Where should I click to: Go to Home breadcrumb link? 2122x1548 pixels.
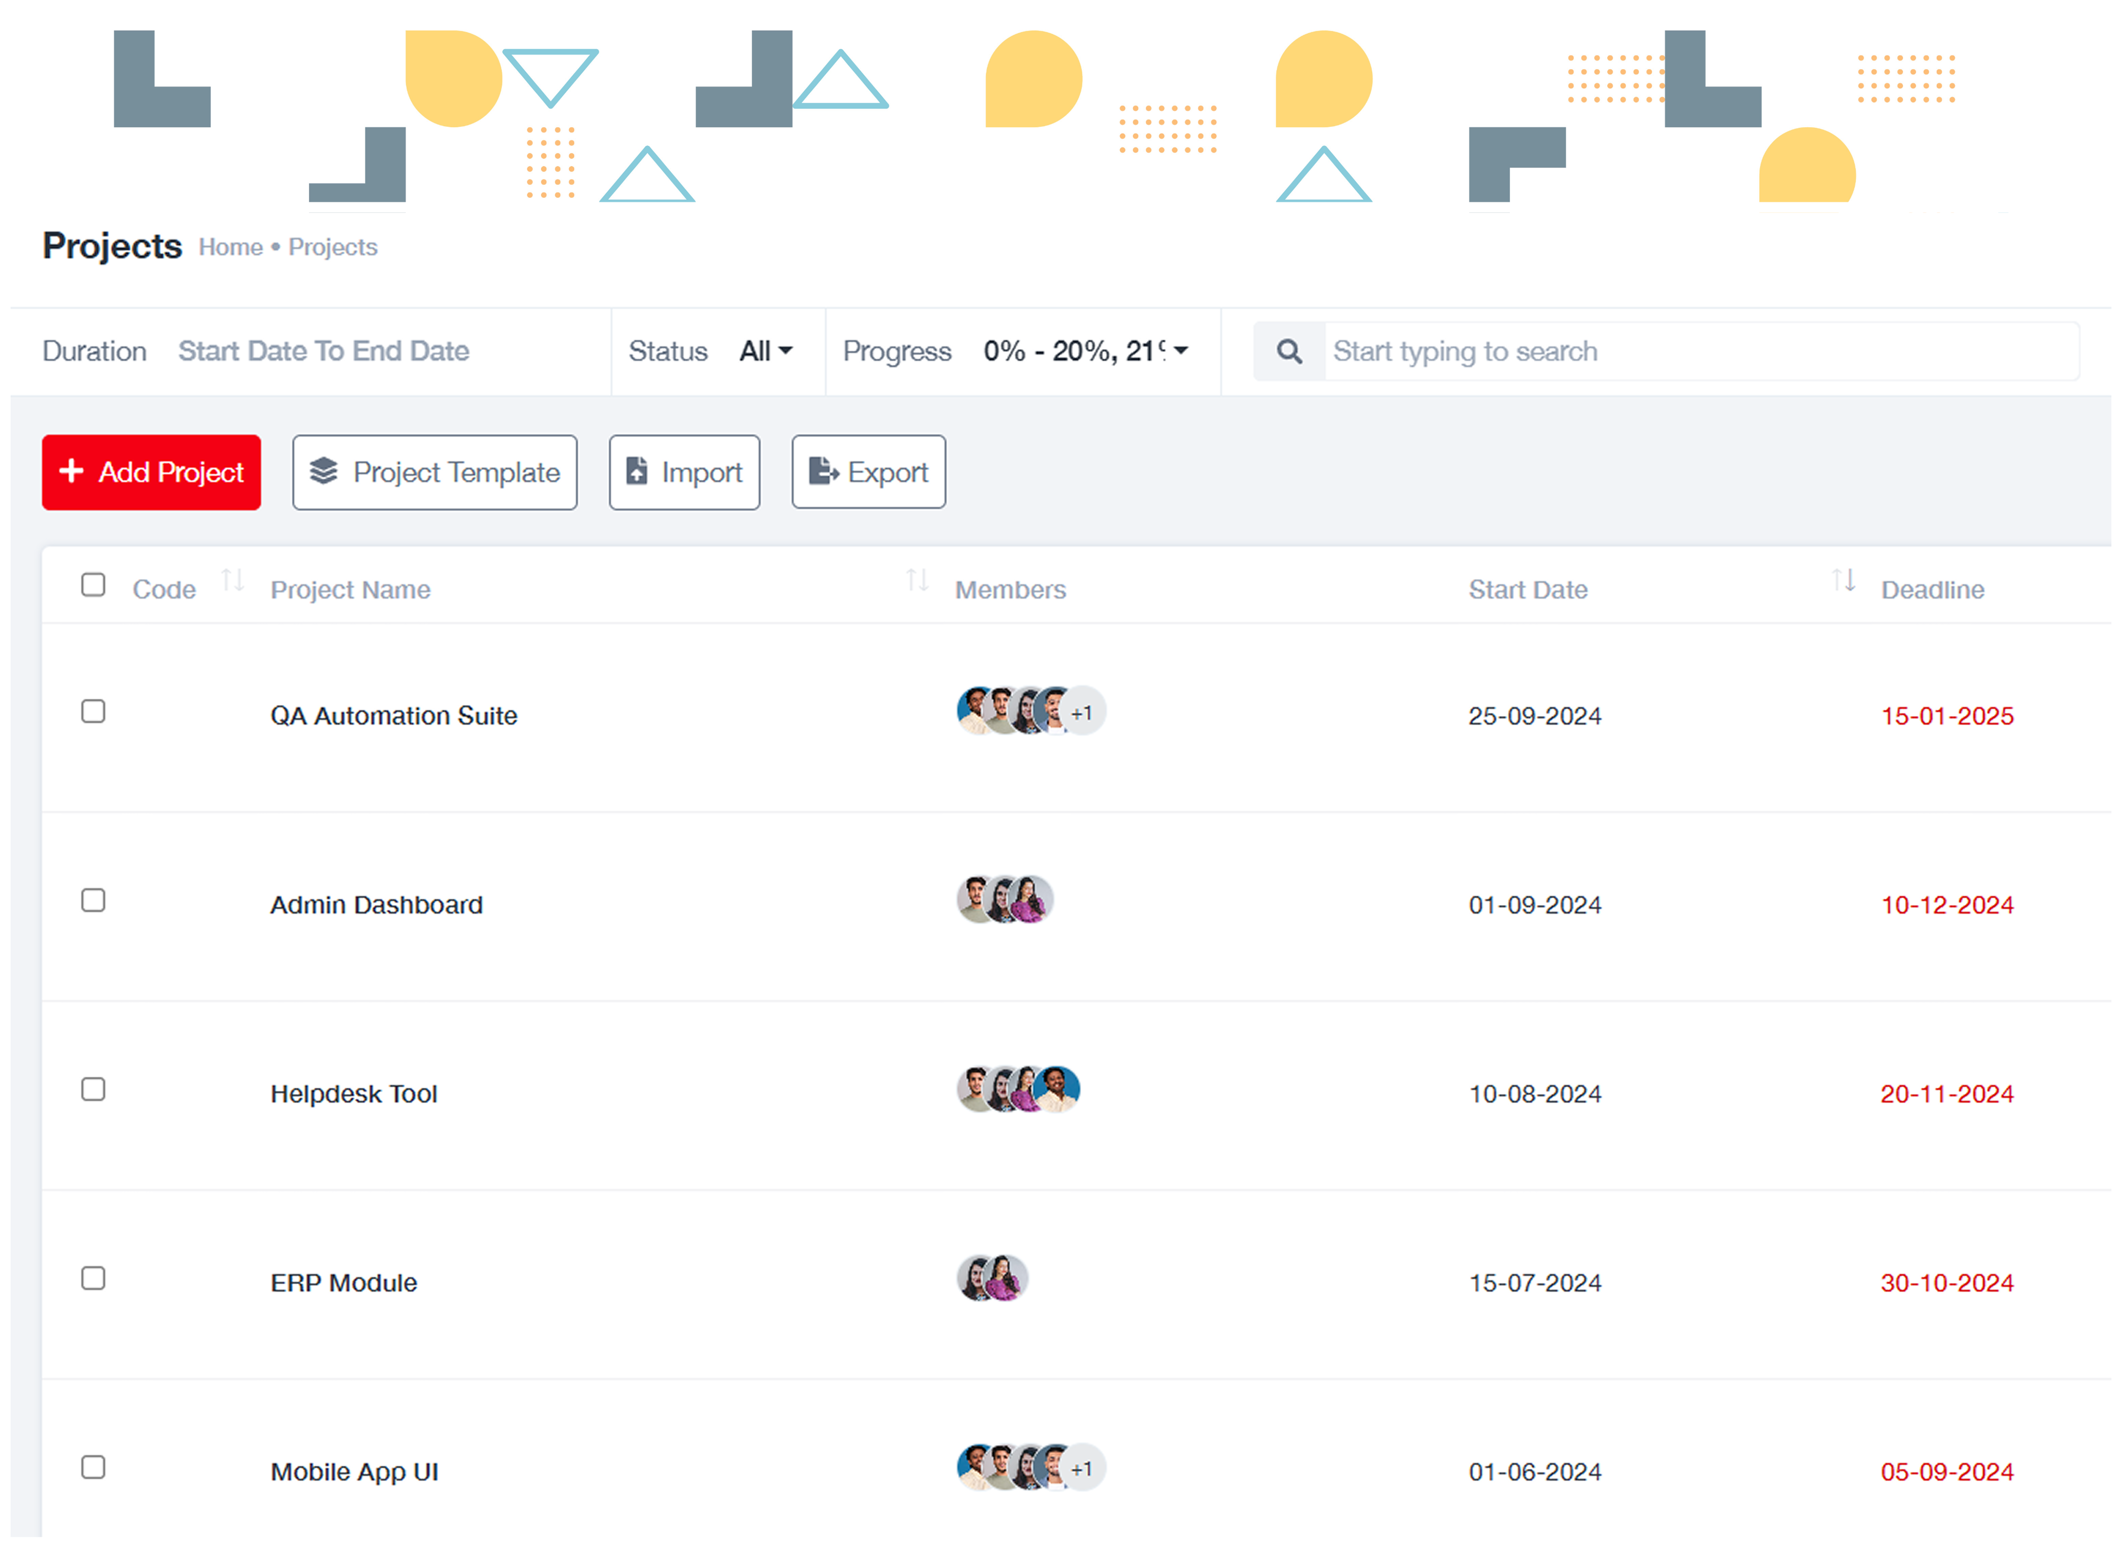click(231, 247)
